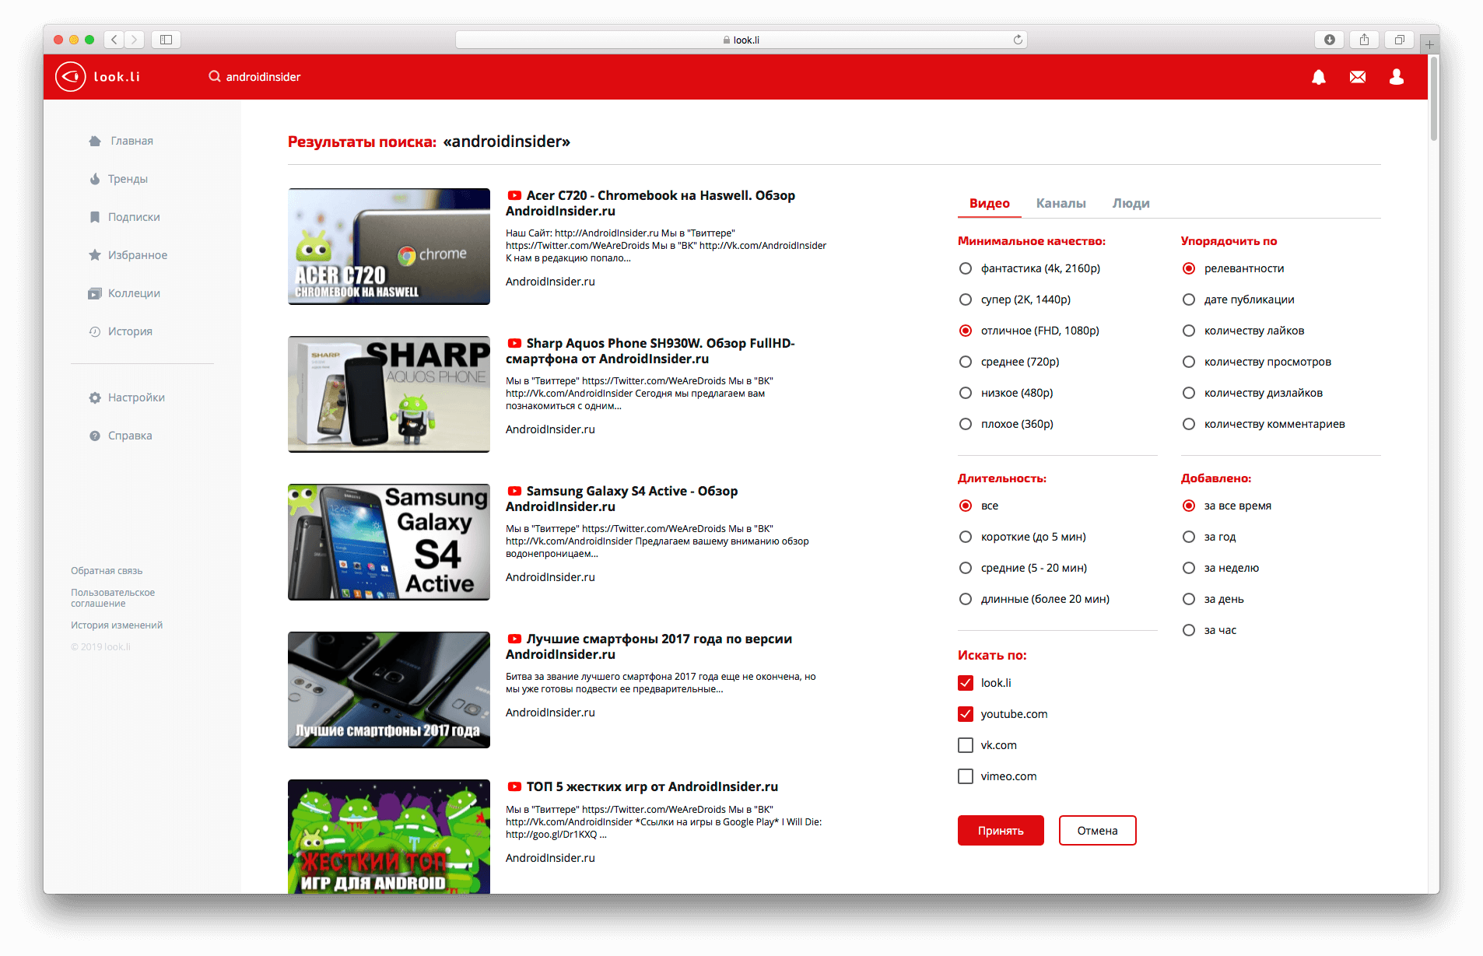Open the user profile icon
This screenshot has height=956, width=1483.
[x=1397, y=76]
